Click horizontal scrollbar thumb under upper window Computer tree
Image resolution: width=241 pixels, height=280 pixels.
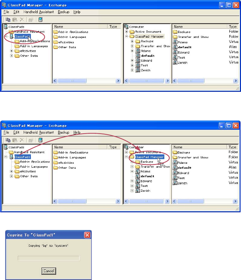coord(147,81)
